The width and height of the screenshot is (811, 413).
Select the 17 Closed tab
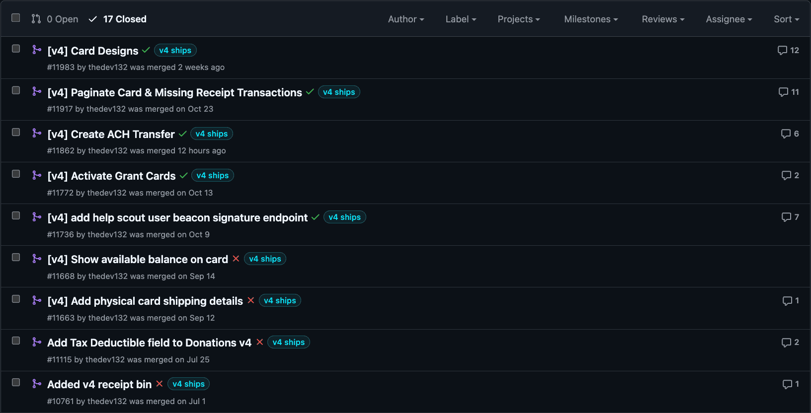click(118, 19)
